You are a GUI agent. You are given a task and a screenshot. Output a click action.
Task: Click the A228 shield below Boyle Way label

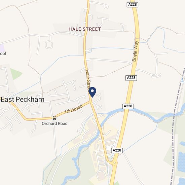pyautogui.click(x=131, y=78)
